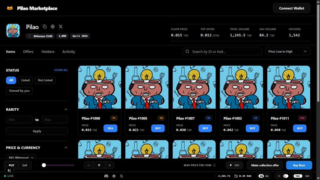Click rarity rank badge #12 on Pilao #1011
The width and height of the screenshot is (320, 180).
coord(302,118)
